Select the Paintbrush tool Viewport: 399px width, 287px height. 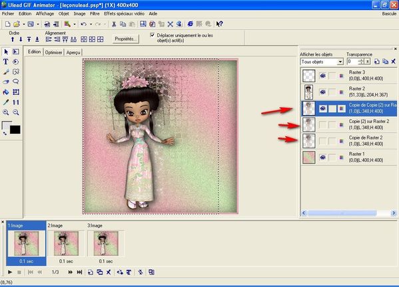(x=6, y=72)
